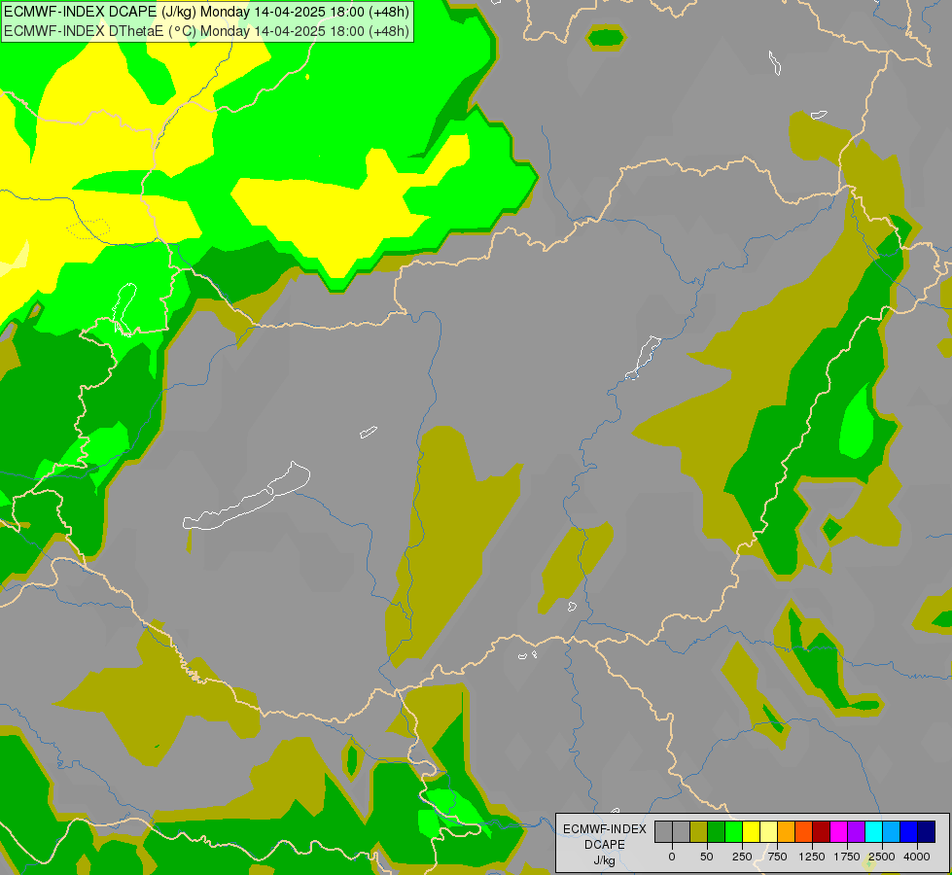Click the legend value 0
The height and width of the screenshot is (875, 952).
672,857
